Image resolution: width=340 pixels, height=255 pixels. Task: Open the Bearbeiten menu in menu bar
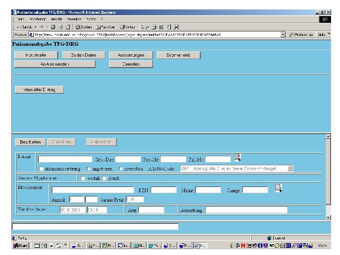coord(38,19)
